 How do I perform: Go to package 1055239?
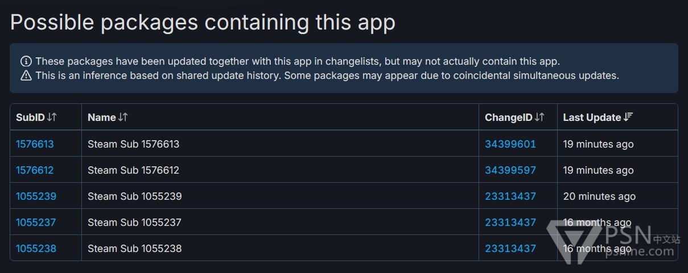[x=36, y=196]
